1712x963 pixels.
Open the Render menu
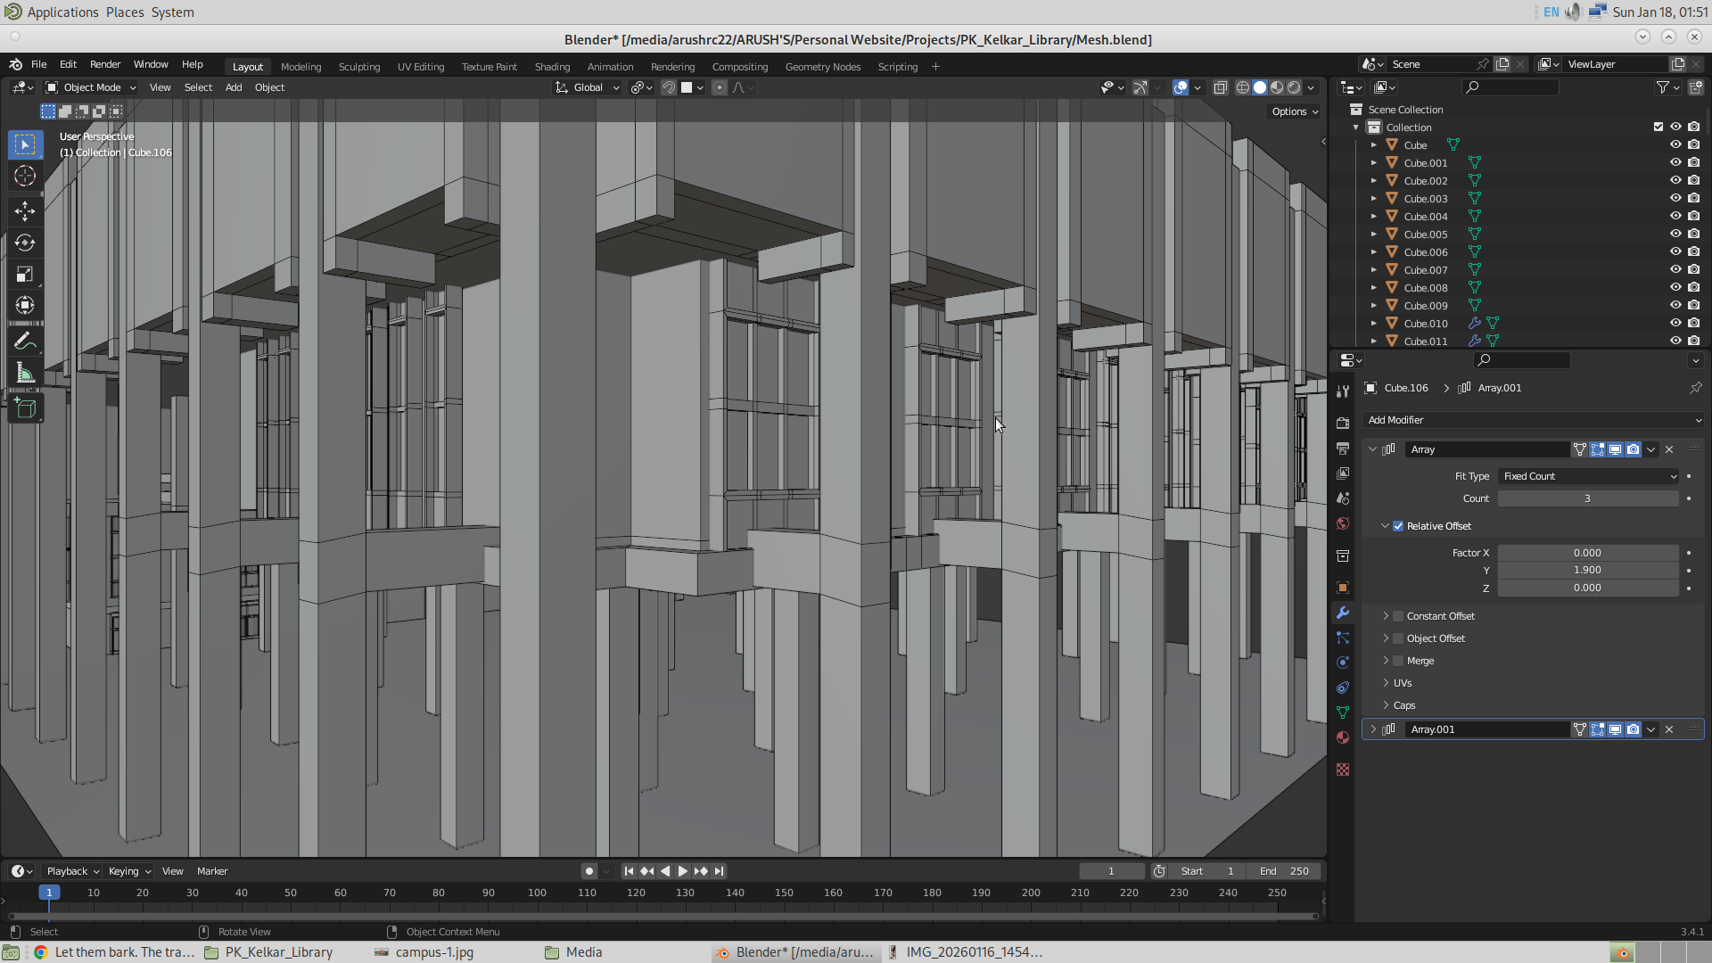[105, 64]
